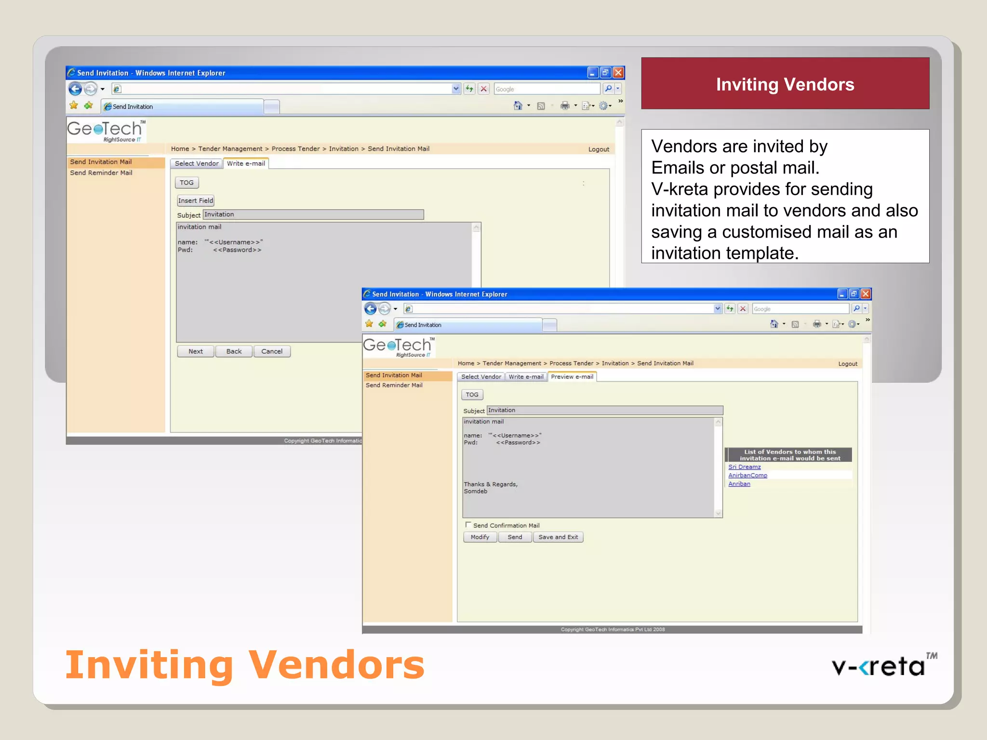Viewport: 987px width, 740px height.
Task: Click search magnifier in rear IE window
Action: 608,89
